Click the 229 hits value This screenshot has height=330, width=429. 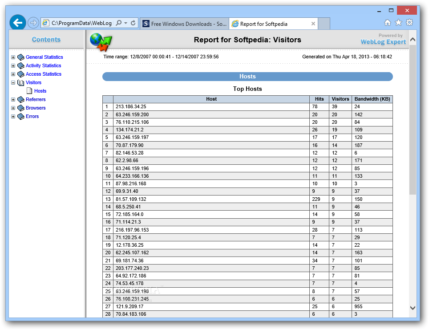coord(316,199)
